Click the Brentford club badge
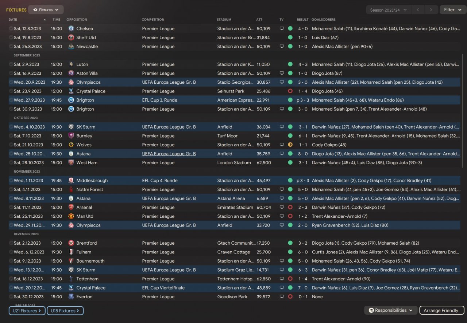 click(71, 243)
